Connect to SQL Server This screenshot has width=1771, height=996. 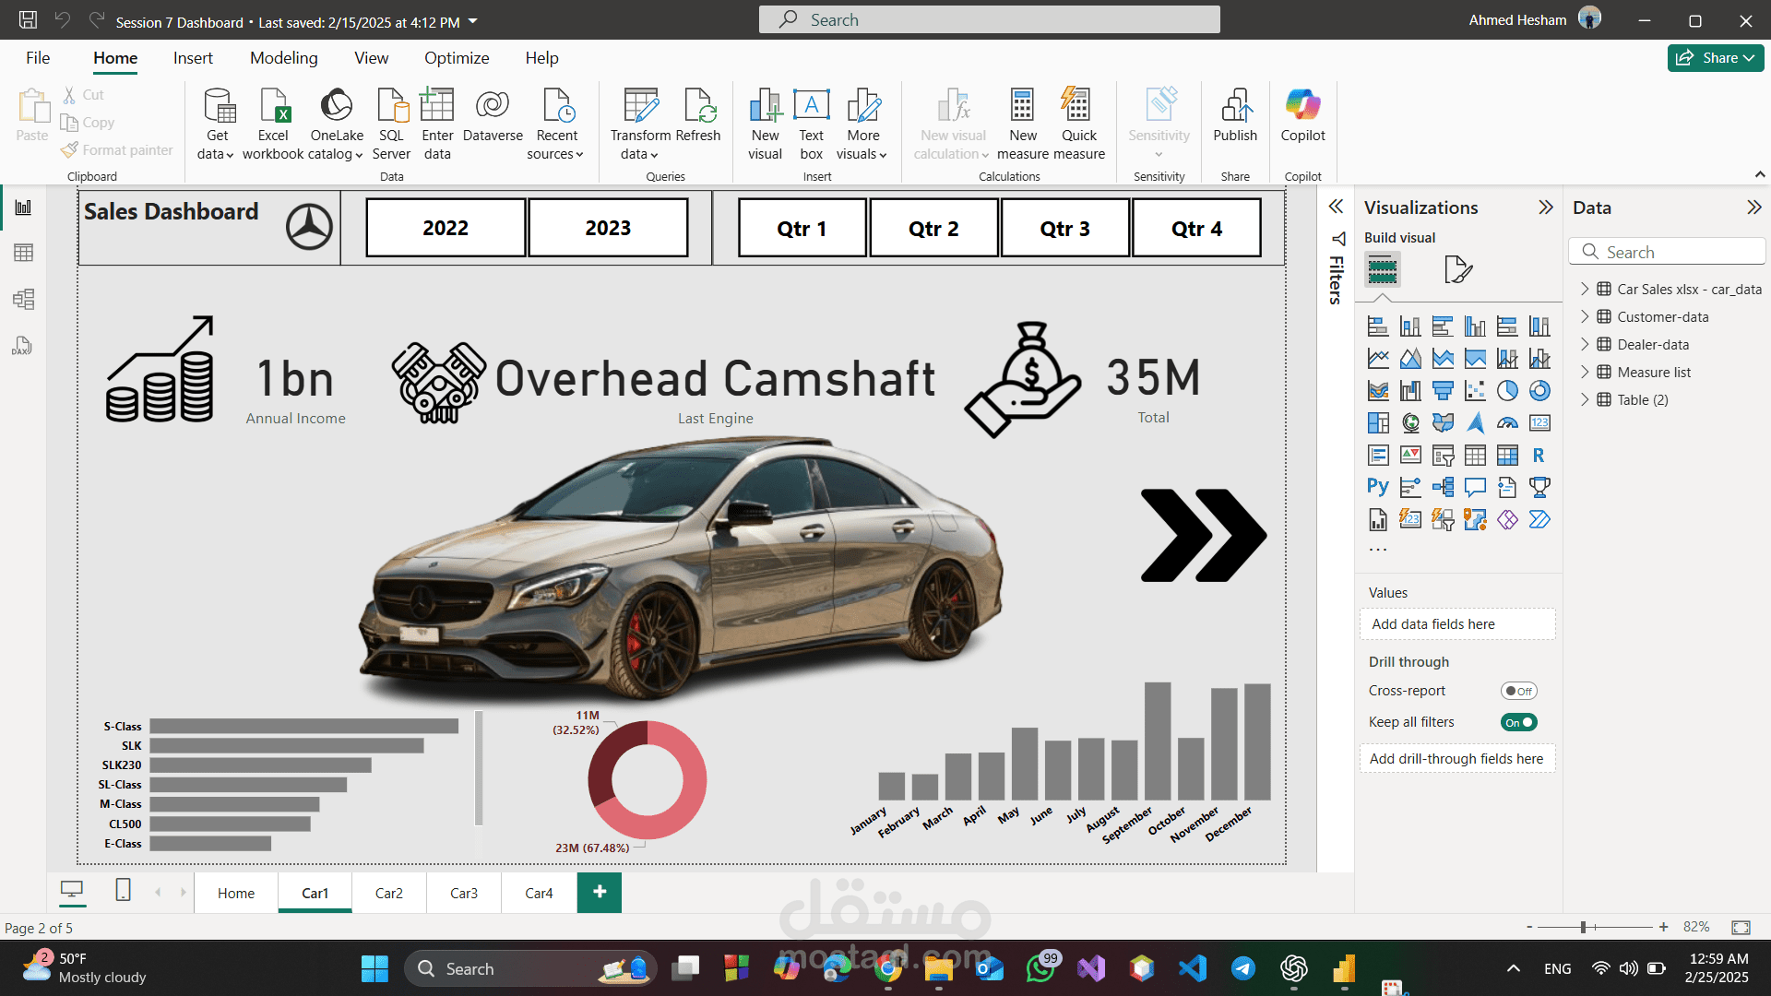pyautogui.click(x=391, y=125)
